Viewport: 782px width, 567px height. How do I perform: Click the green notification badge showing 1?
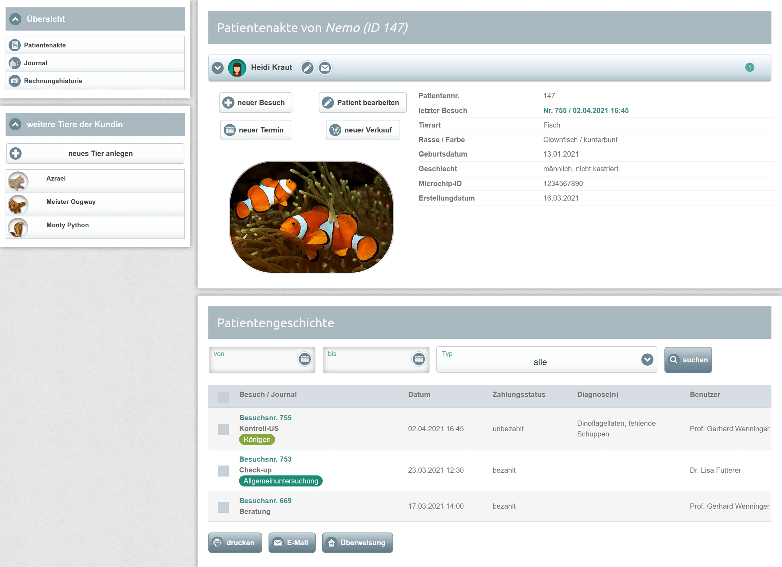click(749, 68)
